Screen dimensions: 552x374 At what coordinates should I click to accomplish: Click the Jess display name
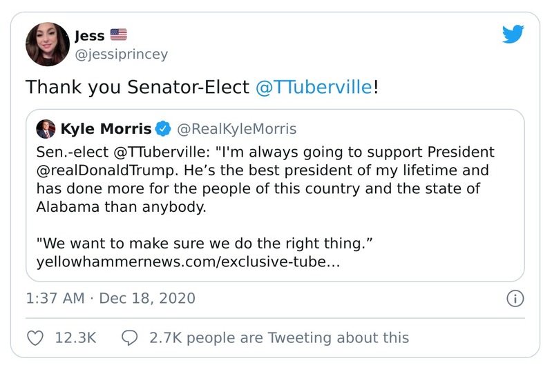tap(89, 36)
